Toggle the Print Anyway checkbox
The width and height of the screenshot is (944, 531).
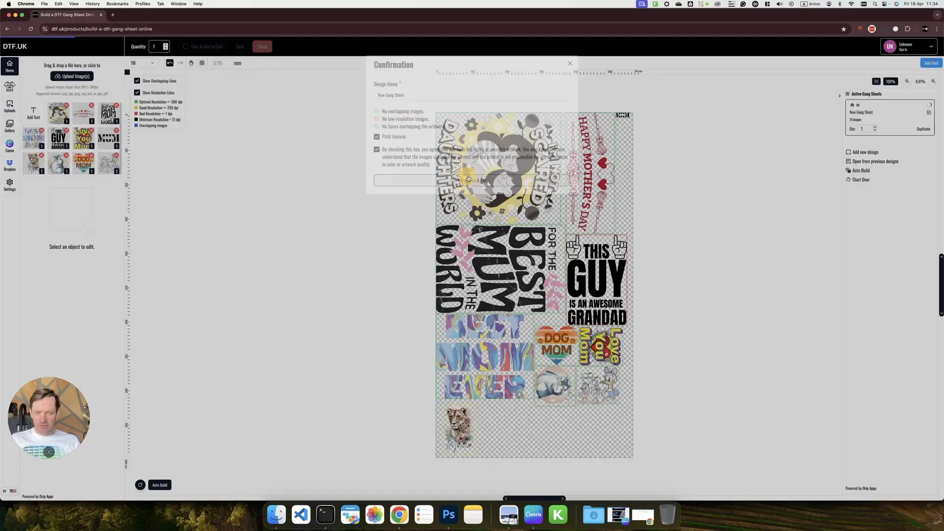pyautogui.click(x=377, y=137)
